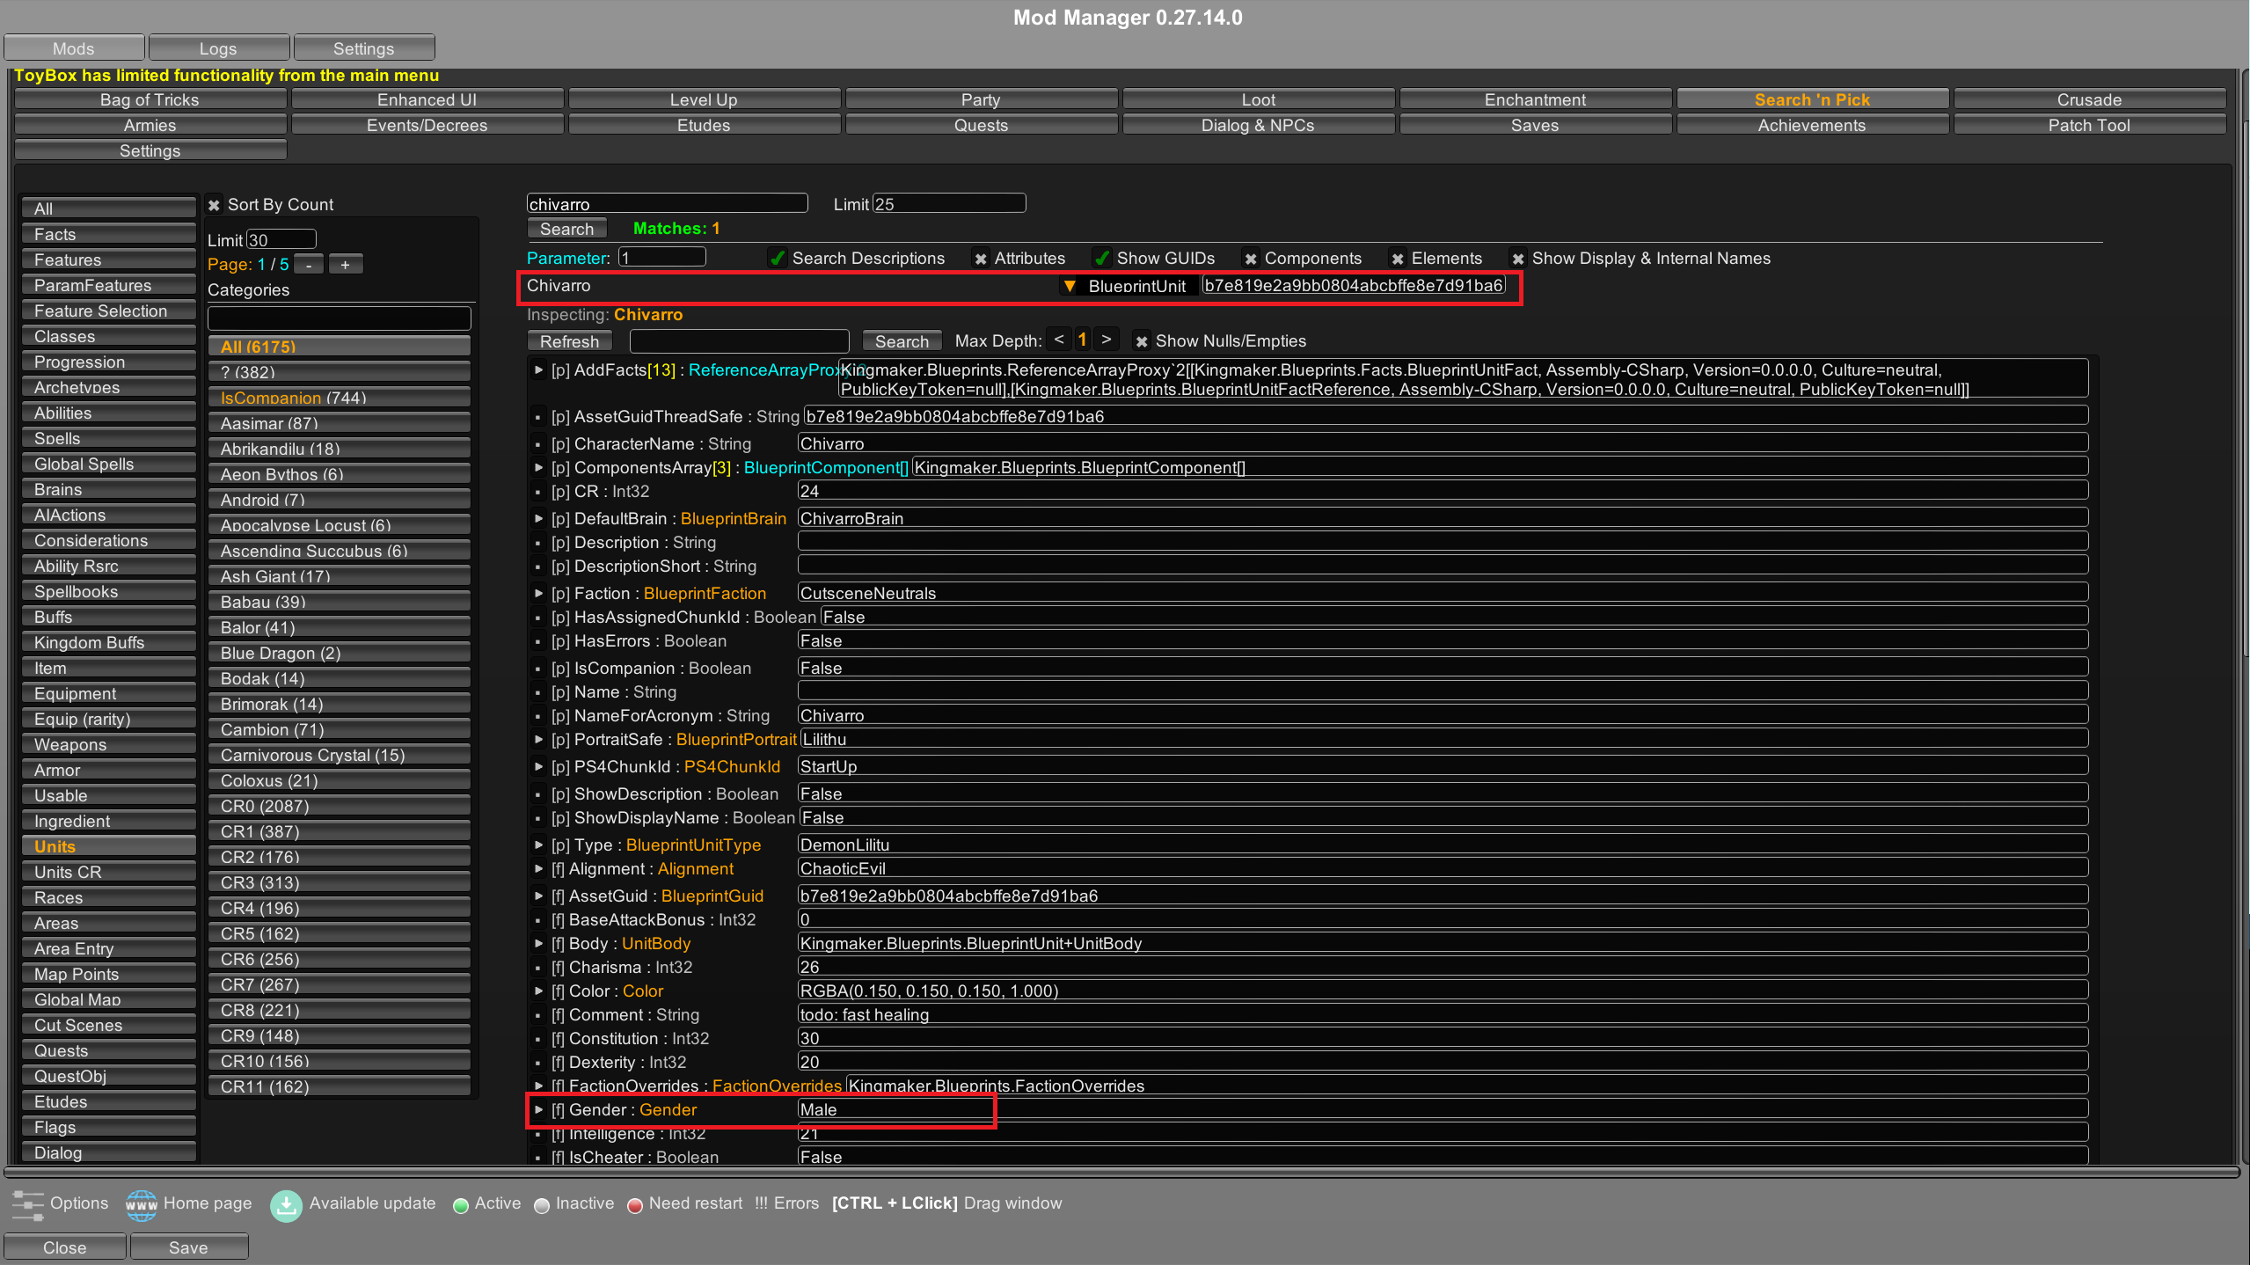Go to next page with plus button
Image resolution: width=2250 pixels, height=1265 pixels.
tap(345, 265)
